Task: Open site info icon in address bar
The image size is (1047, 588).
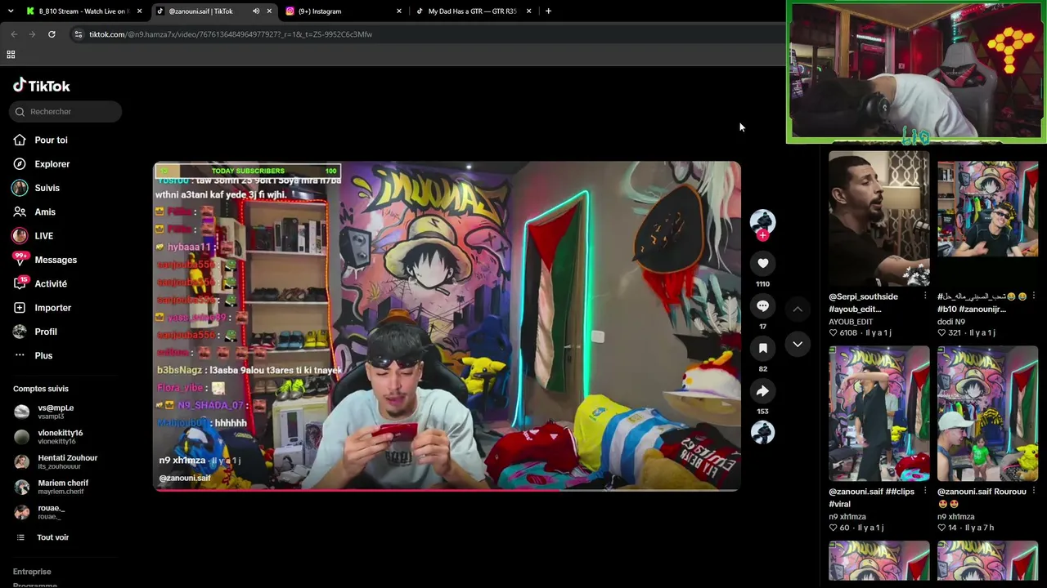Action: (78, 34)
